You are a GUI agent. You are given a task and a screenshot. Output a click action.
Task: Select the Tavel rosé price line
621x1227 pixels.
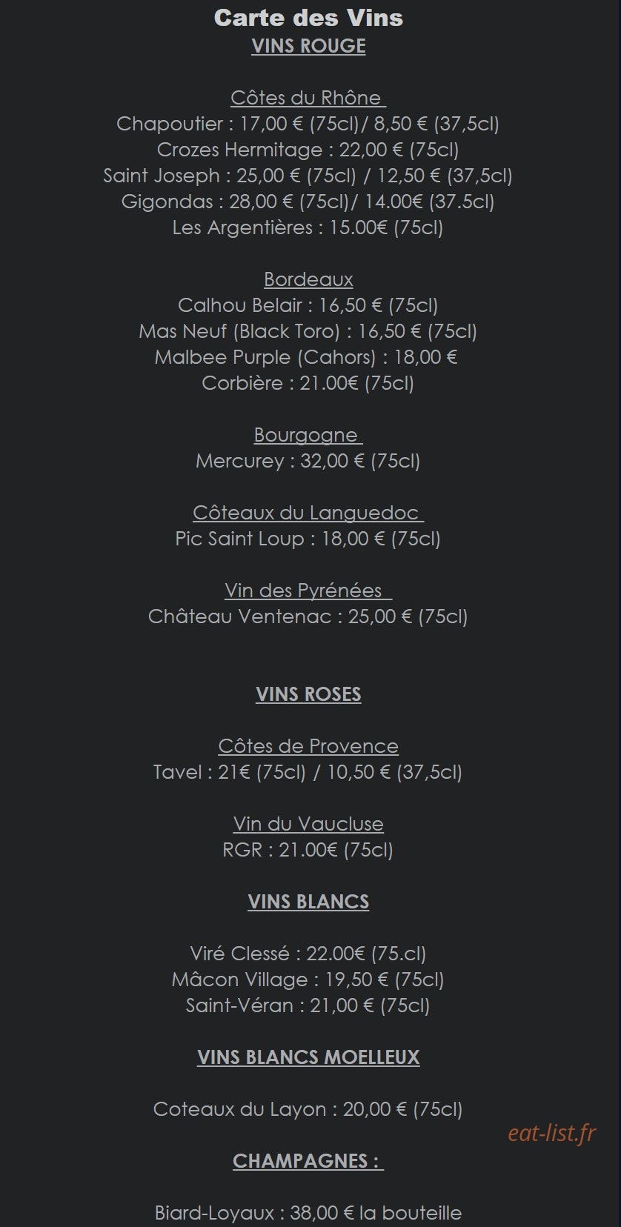click(x=308, y=772)
